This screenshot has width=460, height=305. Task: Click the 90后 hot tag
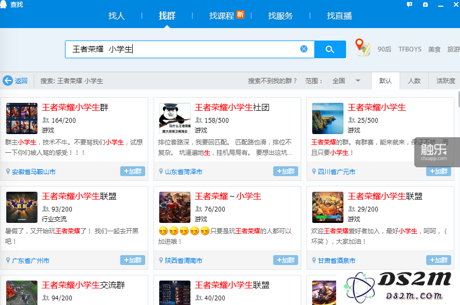tap(385, 49)
